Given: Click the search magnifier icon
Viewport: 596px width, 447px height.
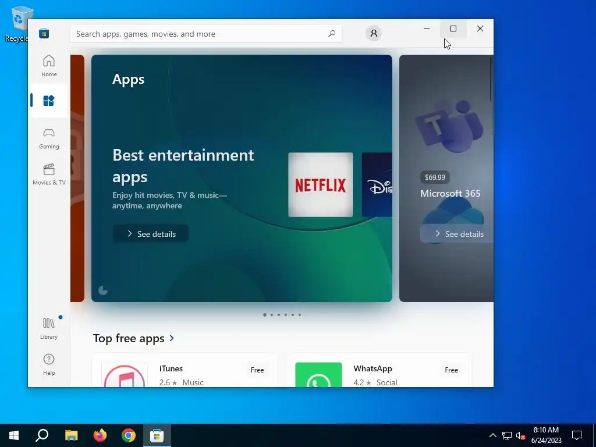Looking at the screenshot, I should tap(332, 33).
